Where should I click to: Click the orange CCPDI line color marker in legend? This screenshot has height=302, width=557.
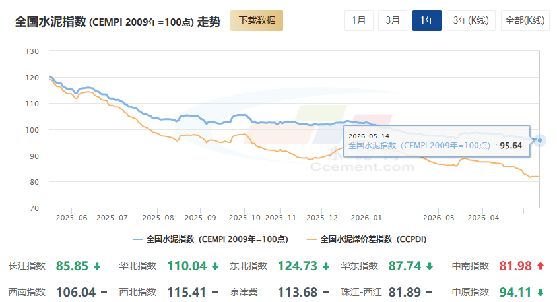coord(311,239)
